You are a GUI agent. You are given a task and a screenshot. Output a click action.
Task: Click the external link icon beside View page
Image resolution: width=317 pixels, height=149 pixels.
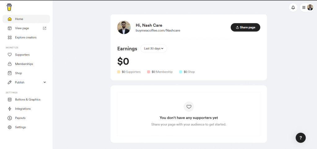coord(45,28)
